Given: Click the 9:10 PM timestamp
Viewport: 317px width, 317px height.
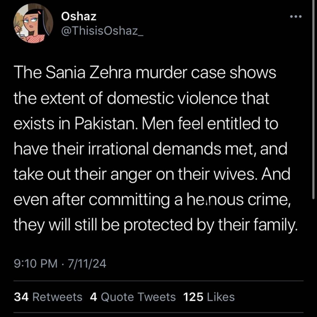Looking at the screenshot, I should click(36, 264).
